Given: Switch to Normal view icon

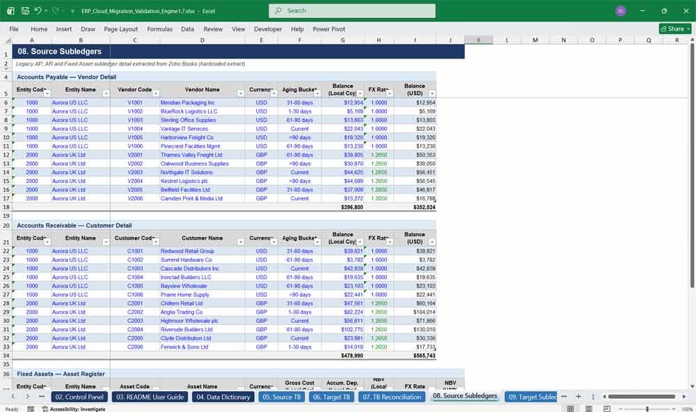Looking at the screenshot, I should tap(571, 409).
